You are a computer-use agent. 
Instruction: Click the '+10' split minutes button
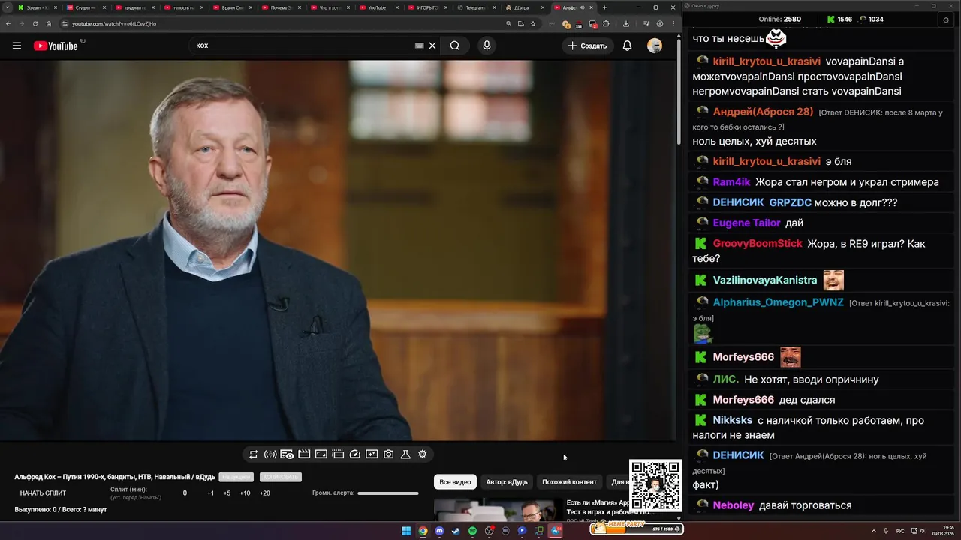[245, 493]
